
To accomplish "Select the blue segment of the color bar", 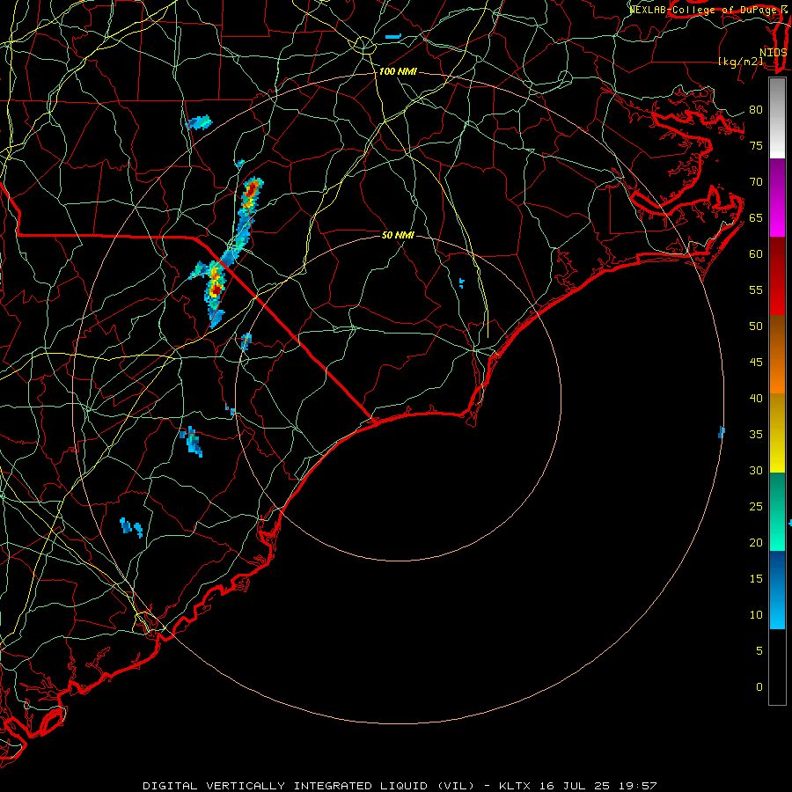I will pos(777,590).
